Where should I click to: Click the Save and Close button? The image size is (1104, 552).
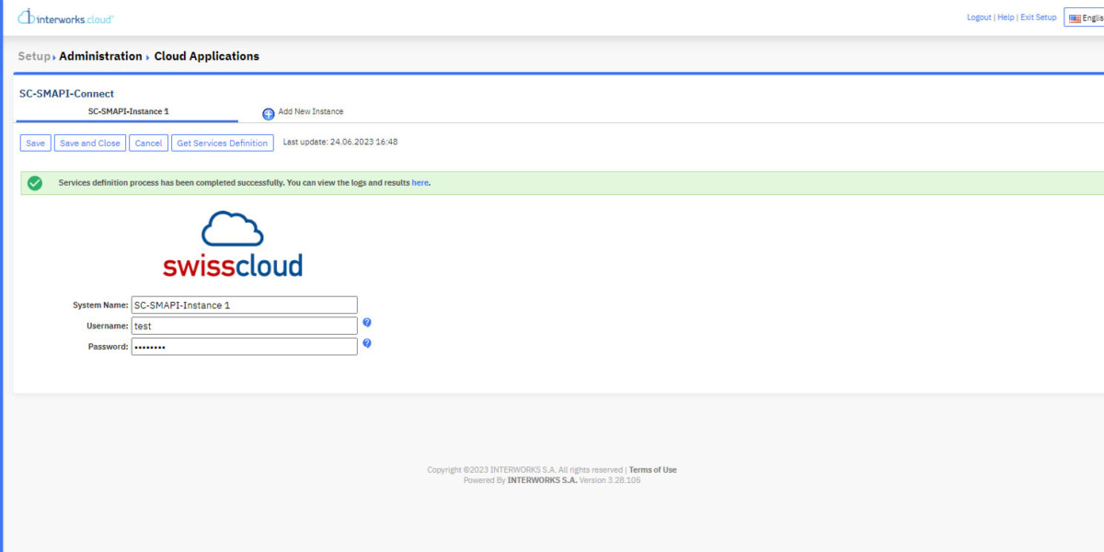point(89,144)
